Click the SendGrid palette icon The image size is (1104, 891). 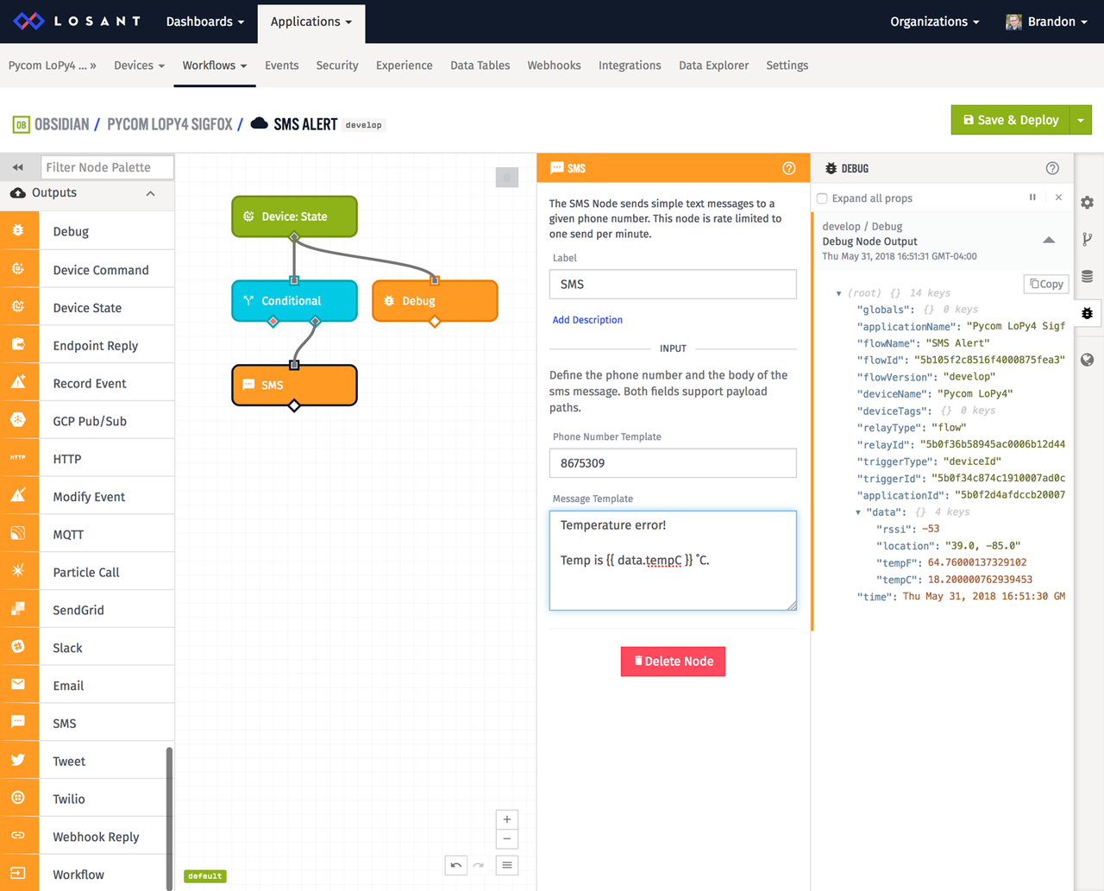coord(19,610)
